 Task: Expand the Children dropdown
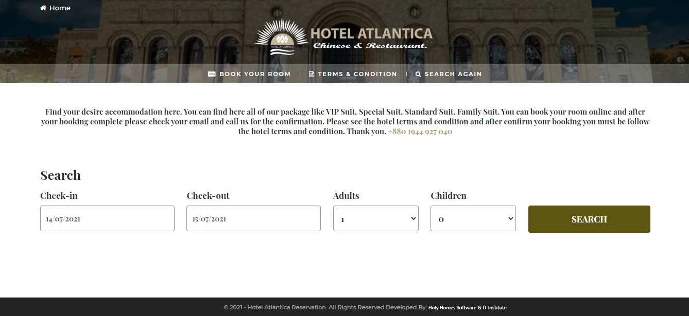tap(473, 219)
